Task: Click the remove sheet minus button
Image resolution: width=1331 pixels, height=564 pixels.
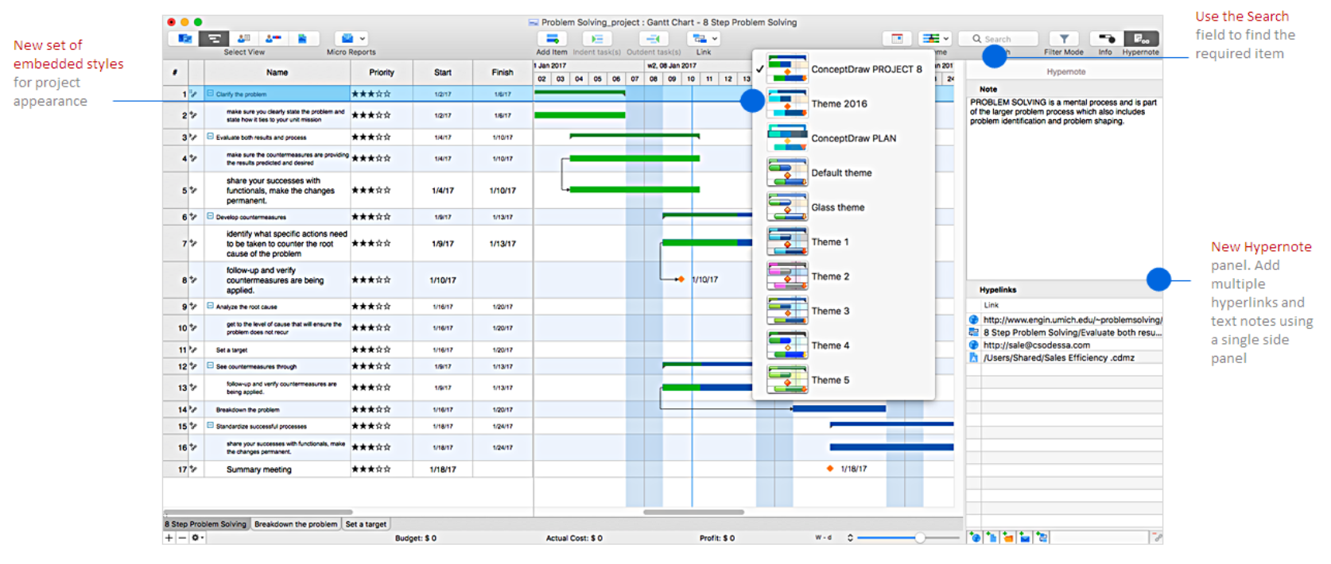Action: pos(182,538)
